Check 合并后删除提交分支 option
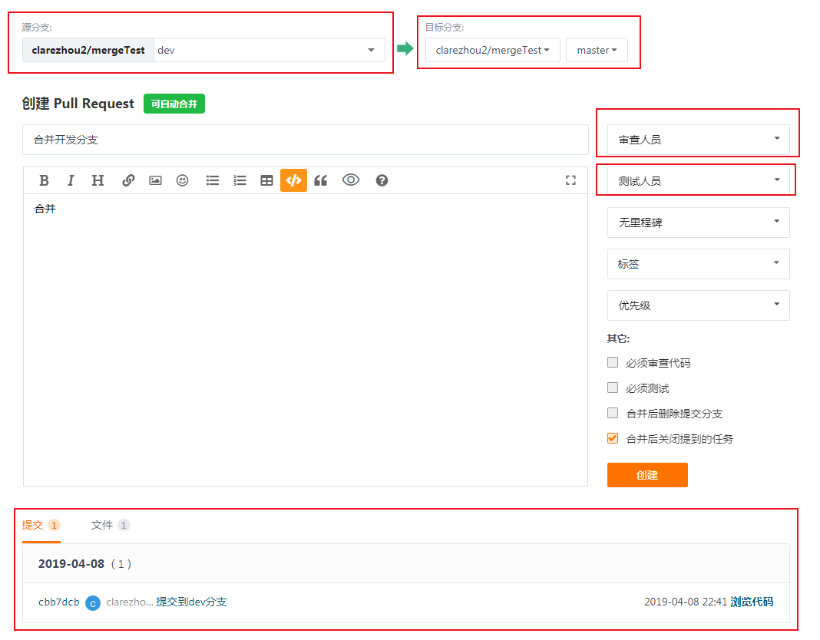Image resolution: width=820 pixels, height=640 pixels. point(613,413)
